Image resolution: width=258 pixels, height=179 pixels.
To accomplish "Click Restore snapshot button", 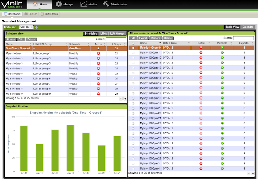I will 155,38.
